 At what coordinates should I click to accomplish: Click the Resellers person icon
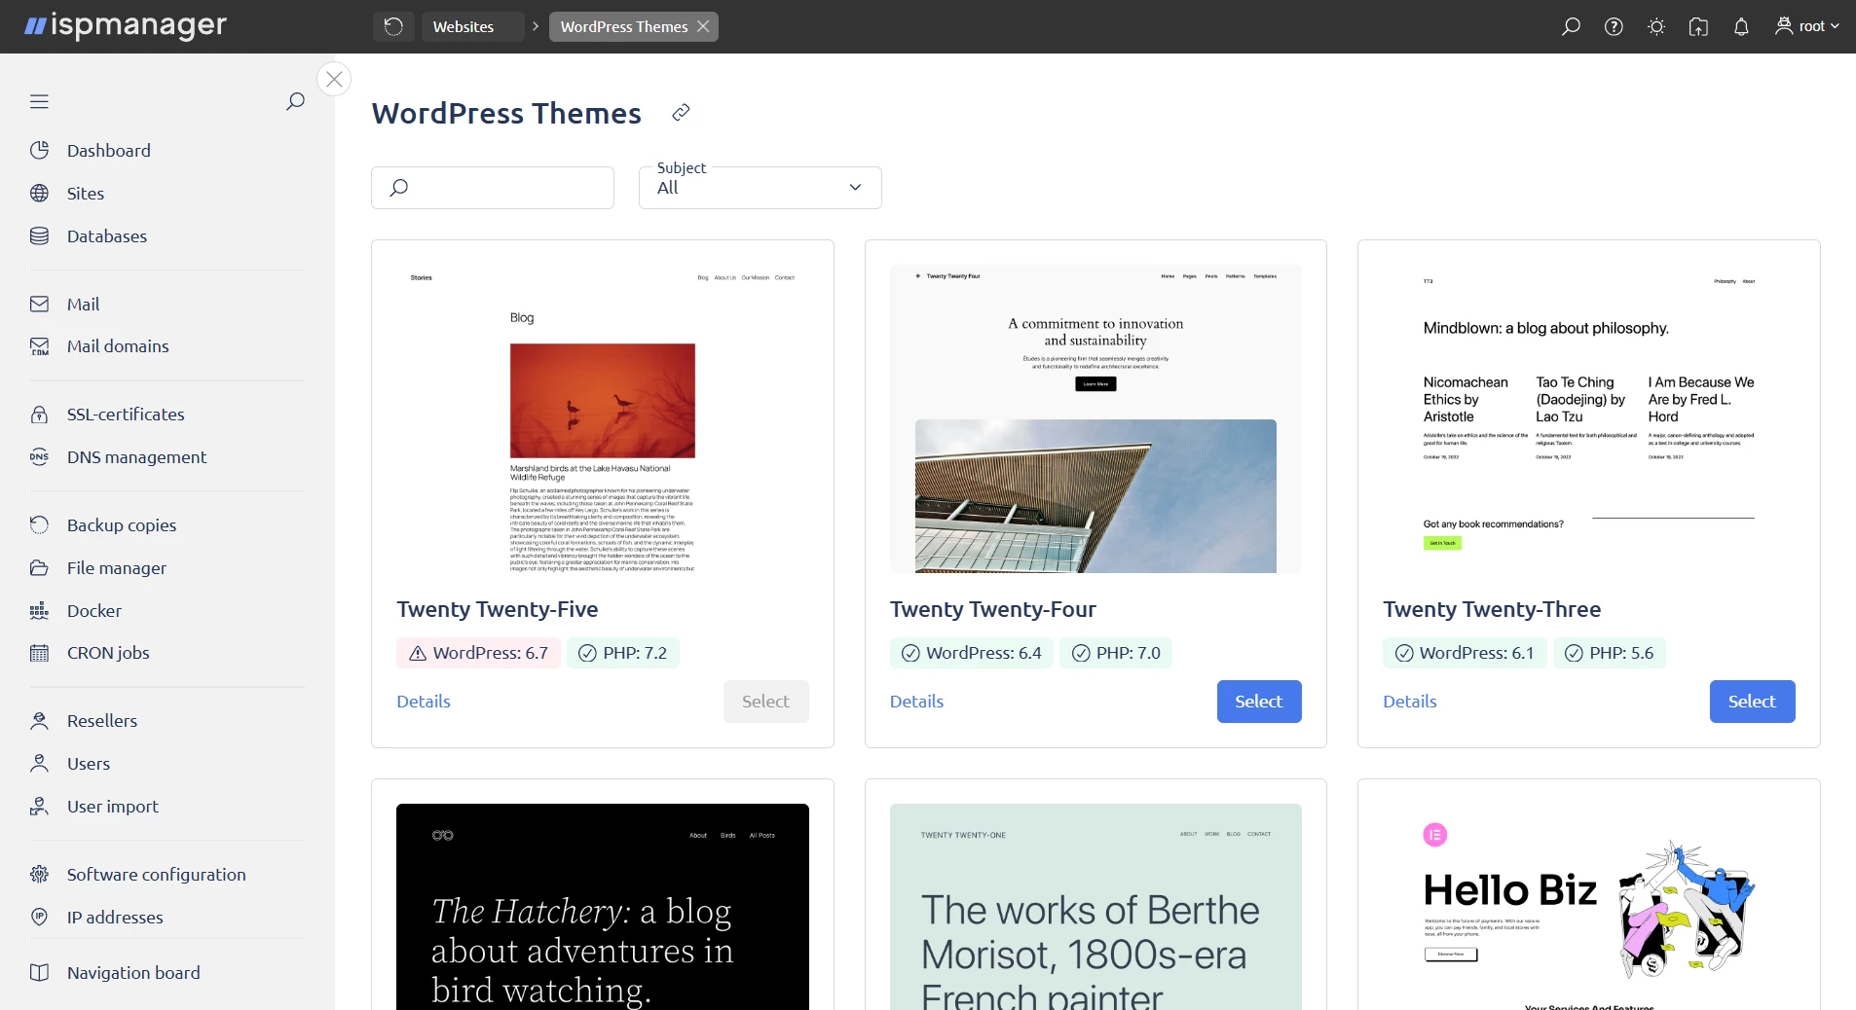39,721
